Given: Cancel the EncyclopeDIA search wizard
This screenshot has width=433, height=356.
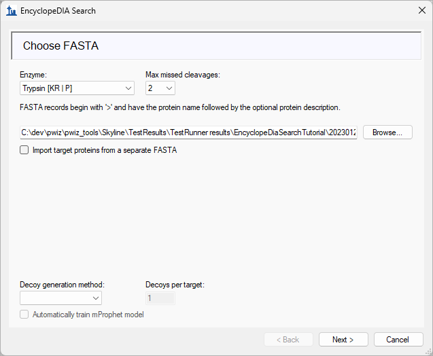Looking at the screenshot, I should pos(398,339).
